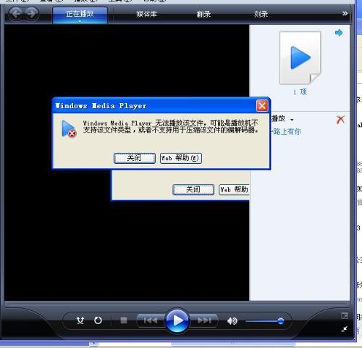The image size is (362, 348).
Task: Switch to the 媒体库 tab
Action: tap(146, 14)
